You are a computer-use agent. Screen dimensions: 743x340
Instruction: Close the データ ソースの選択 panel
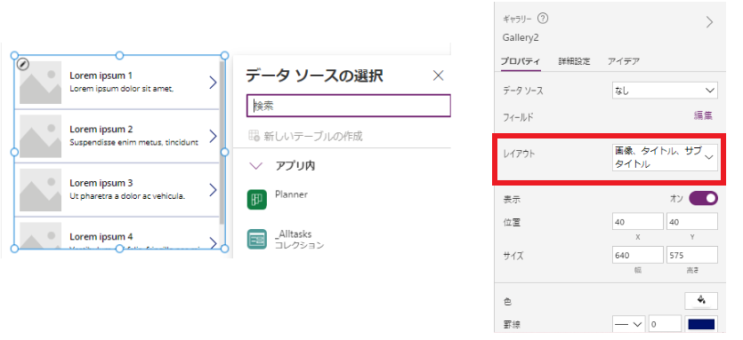pos(439,75)
